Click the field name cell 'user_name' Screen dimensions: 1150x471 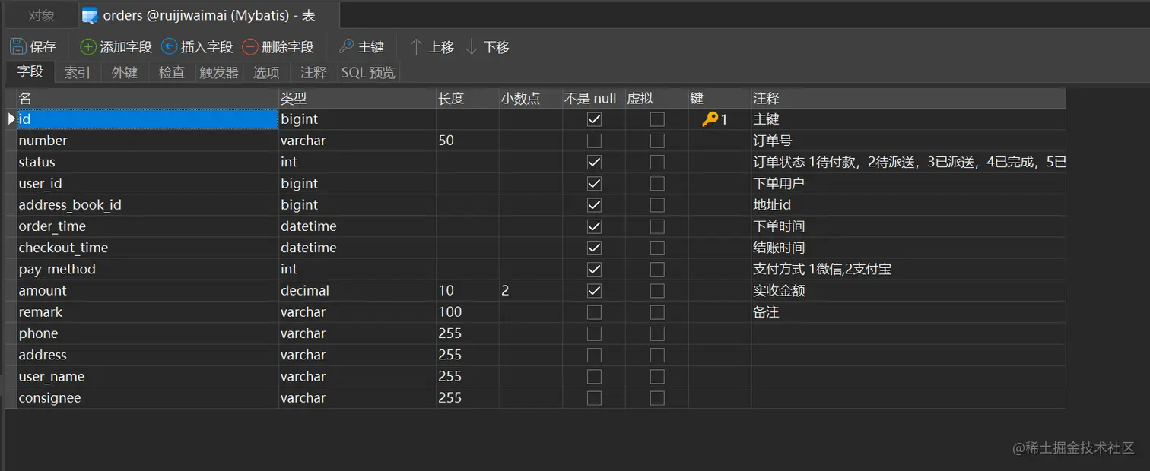148,376
